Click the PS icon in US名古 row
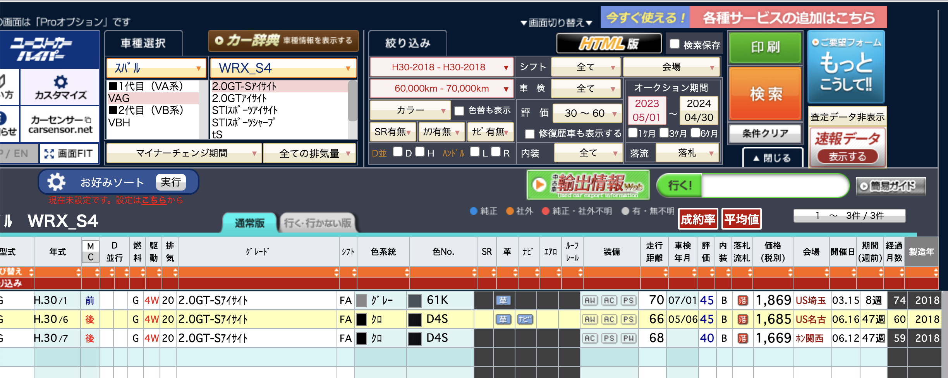 tap(629, 319)
